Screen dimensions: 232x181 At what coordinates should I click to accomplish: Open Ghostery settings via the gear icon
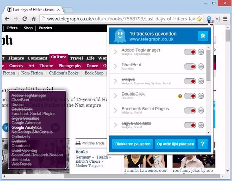(203, 36)
